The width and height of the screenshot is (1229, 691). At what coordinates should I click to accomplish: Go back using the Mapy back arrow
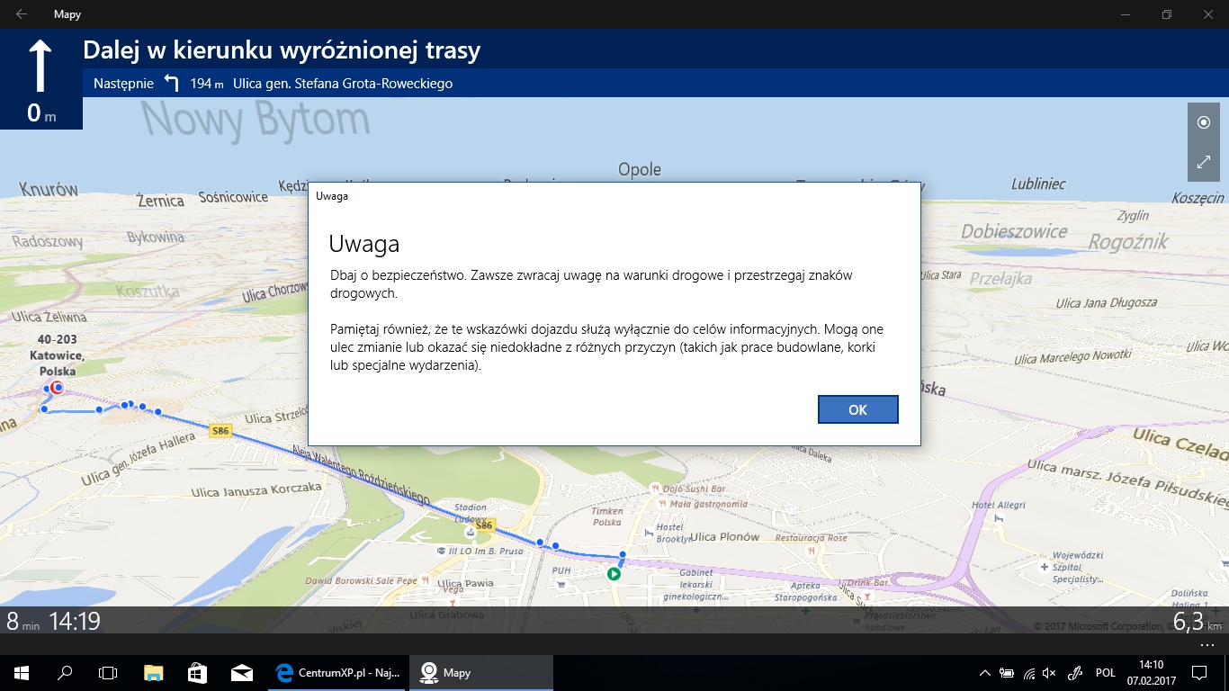coord(22,14)
